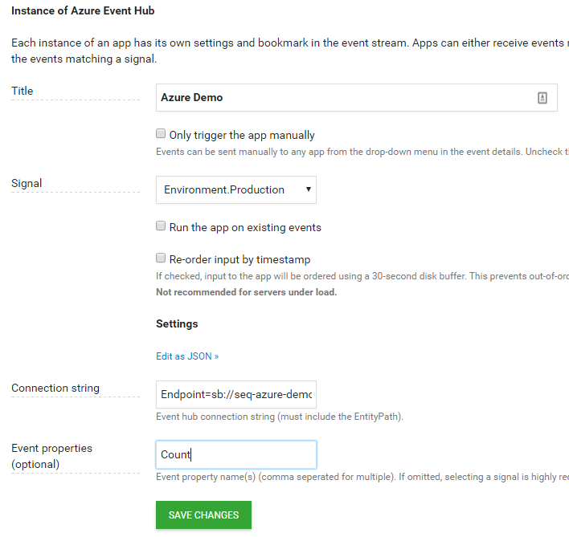Click the 'Instance of Azure Event Hub' heading
This screenshot has height=537, width=569.
83,11
